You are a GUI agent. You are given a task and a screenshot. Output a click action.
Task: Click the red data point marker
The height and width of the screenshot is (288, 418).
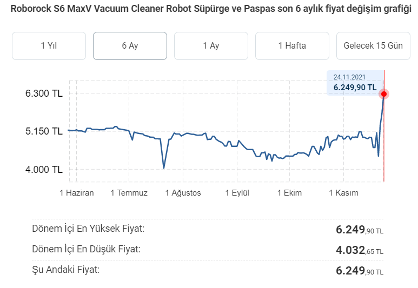point(384,94)
